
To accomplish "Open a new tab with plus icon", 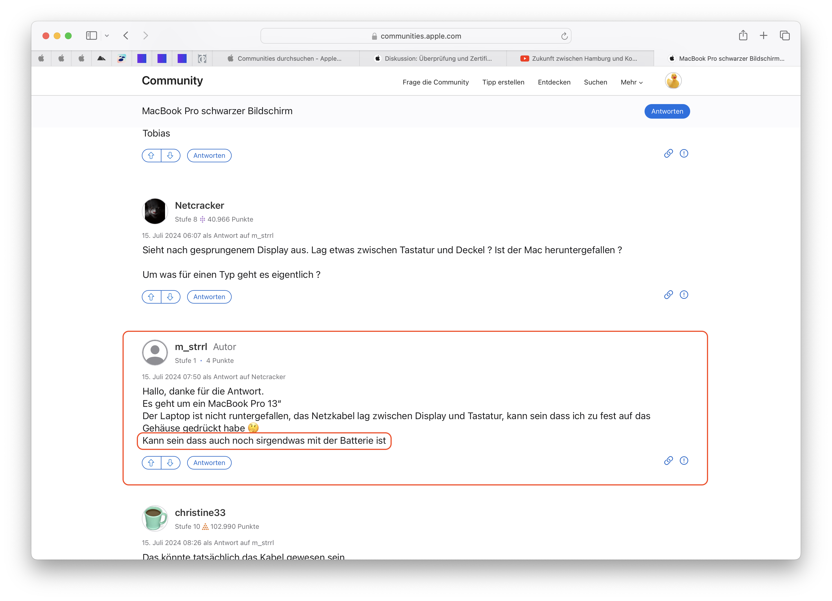I will click(763, 36).
